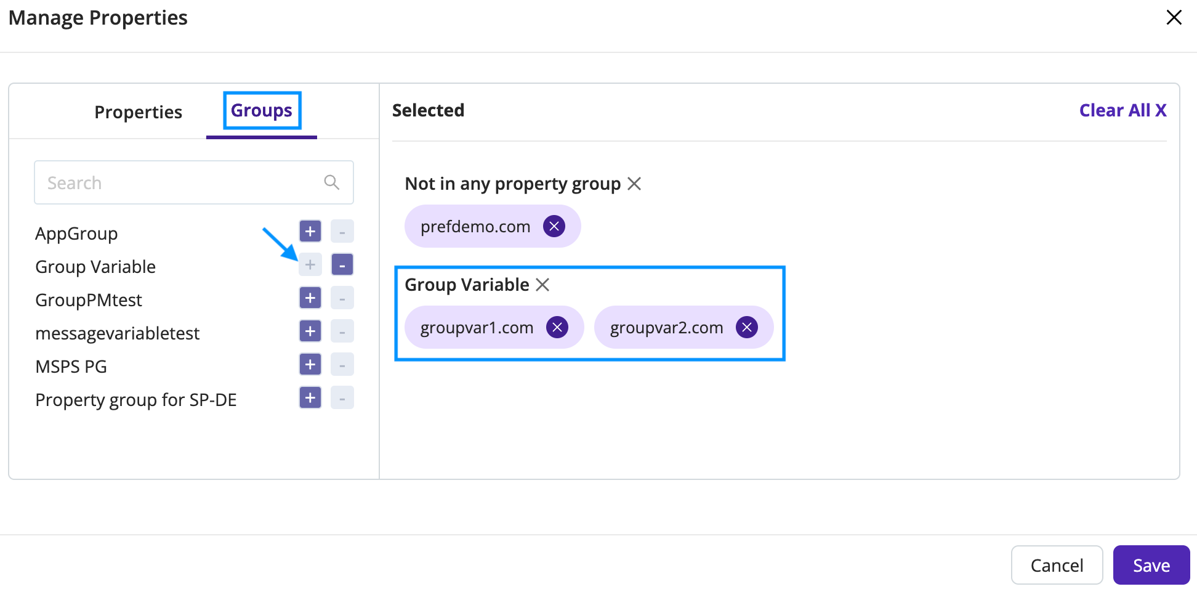Dismiss the Not in any property group section
Viewport: 1197px width, 589px height.
coord(635,183)
